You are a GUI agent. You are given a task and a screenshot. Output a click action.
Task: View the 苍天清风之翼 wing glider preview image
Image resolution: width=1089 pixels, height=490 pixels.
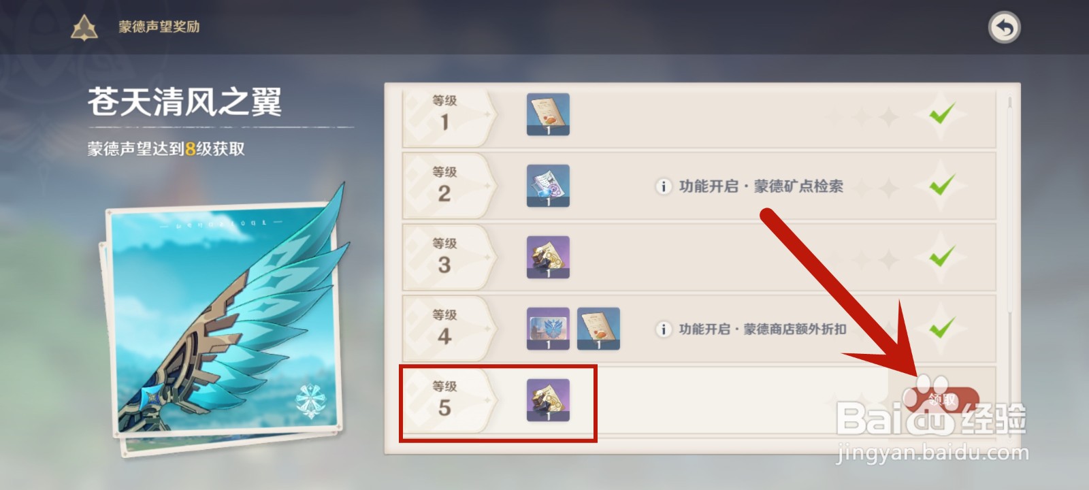click(225, 320)
